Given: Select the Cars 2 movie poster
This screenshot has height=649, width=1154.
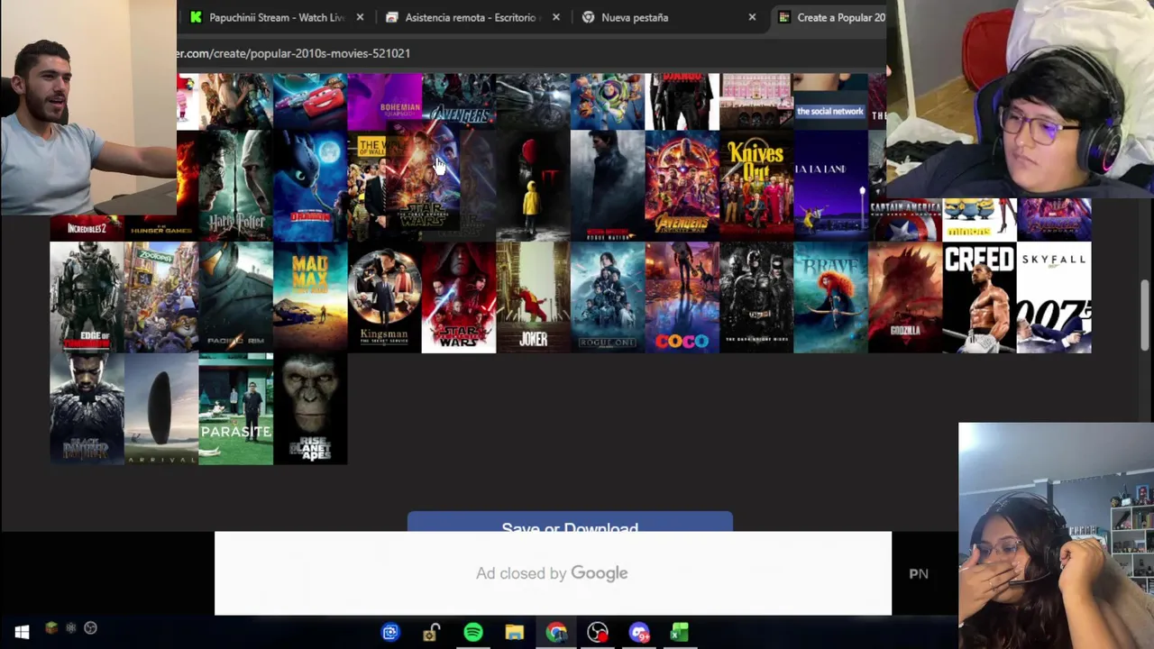Looking at the screenshot, I should (309, 102).
